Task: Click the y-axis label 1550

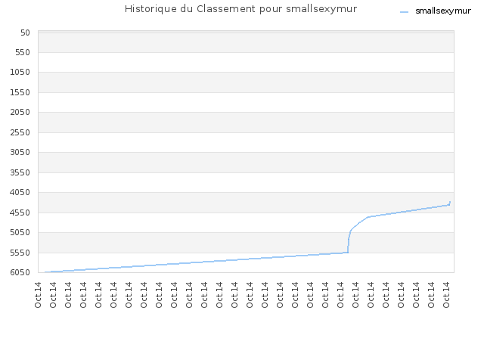Action: [20, 92]
